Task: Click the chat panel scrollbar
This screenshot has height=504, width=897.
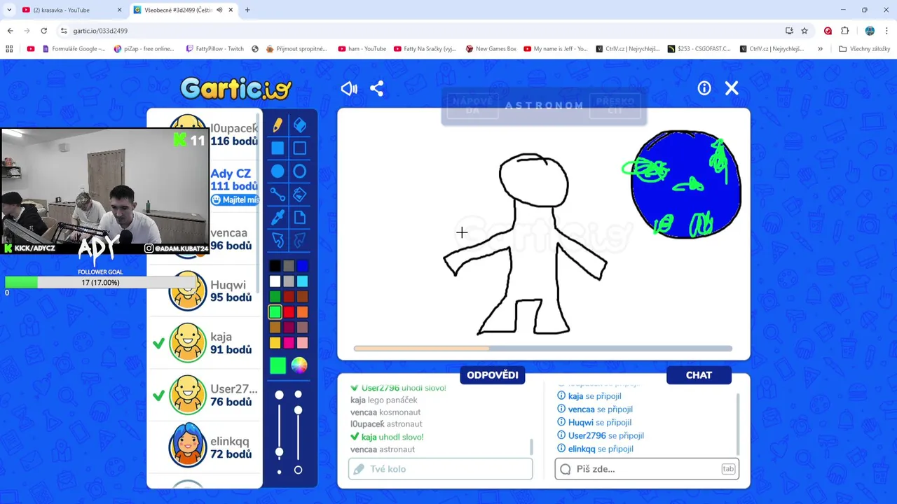Action: click(x=737, y=423)
